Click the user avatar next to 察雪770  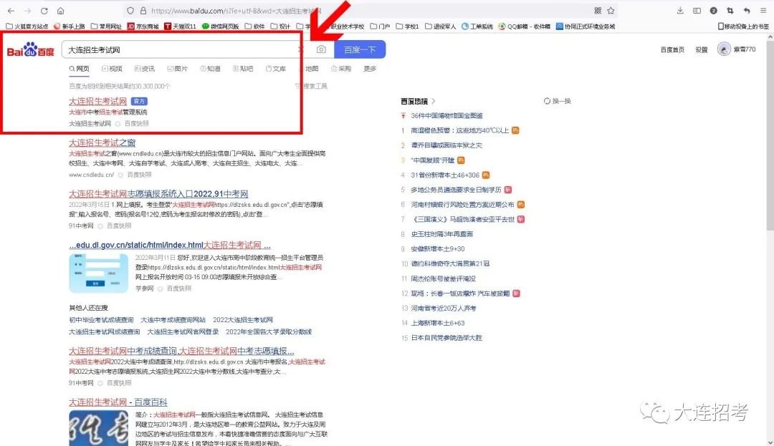click(724, 49)
